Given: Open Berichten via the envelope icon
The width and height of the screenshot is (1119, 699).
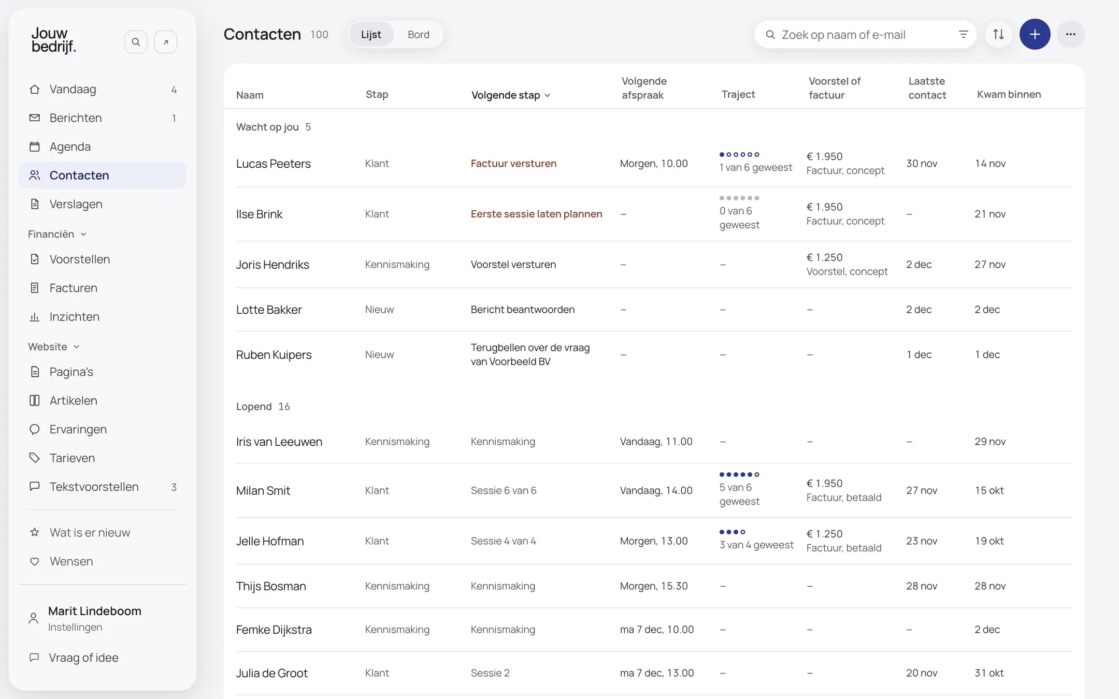Looking at the screenshot, I should [x=35, y=118].
